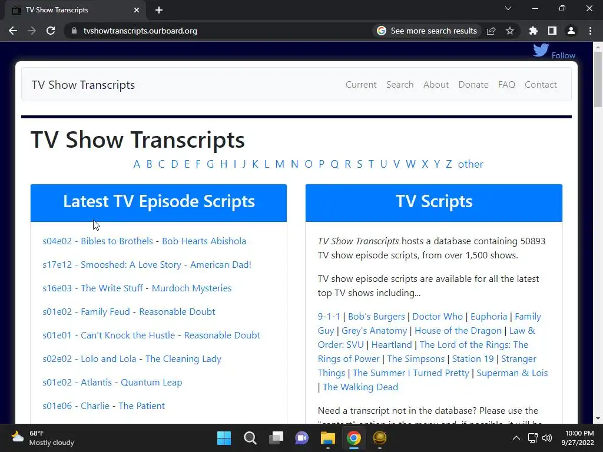Browse shows starting with letter M
This screenshot has width=603, height=452.
[x=280, y=164]
